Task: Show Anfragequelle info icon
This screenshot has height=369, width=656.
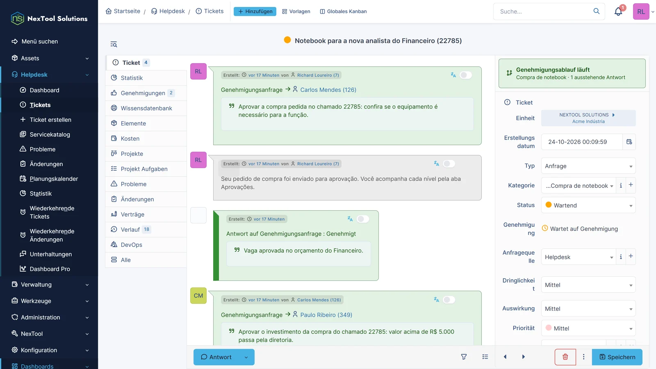Action: (x=621, y=257)
